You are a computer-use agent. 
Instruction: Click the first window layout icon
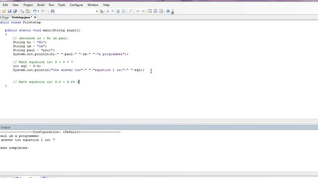tap(150, 11)
